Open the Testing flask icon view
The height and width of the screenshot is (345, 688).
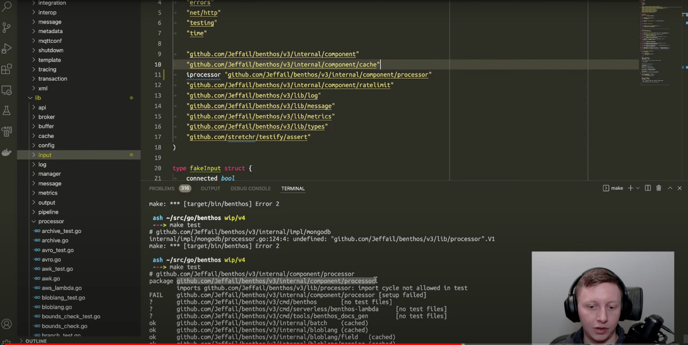(x=6, y=110)
